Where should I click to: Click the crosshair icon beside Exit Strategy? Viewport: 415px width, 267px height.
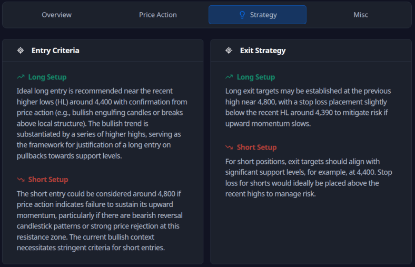229,51
